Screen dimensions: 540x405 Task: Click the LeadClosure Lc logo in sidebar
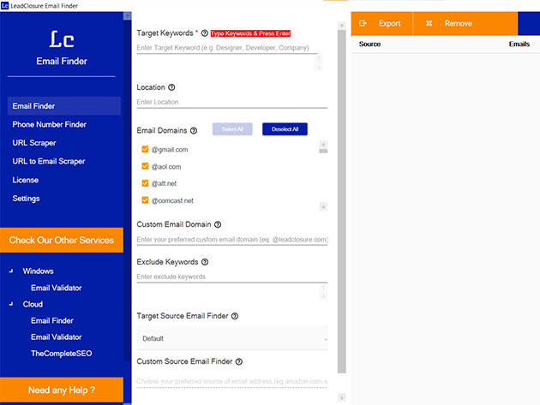tap(62, 39)
